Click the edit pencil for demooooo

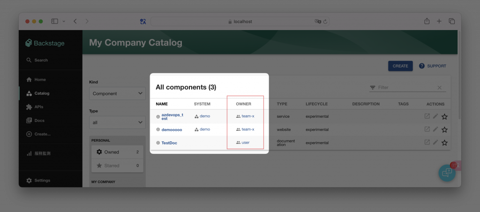point(435,129)
